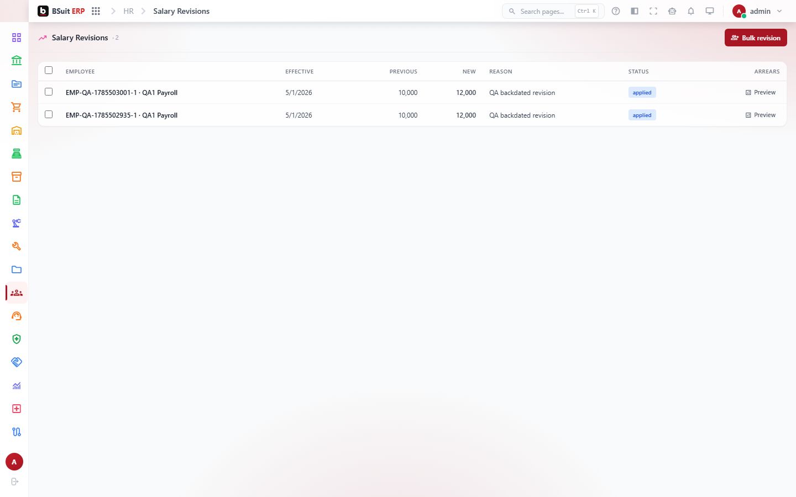Preview arrears for EMP-QA-1785502935-1

tap(761, 115)
